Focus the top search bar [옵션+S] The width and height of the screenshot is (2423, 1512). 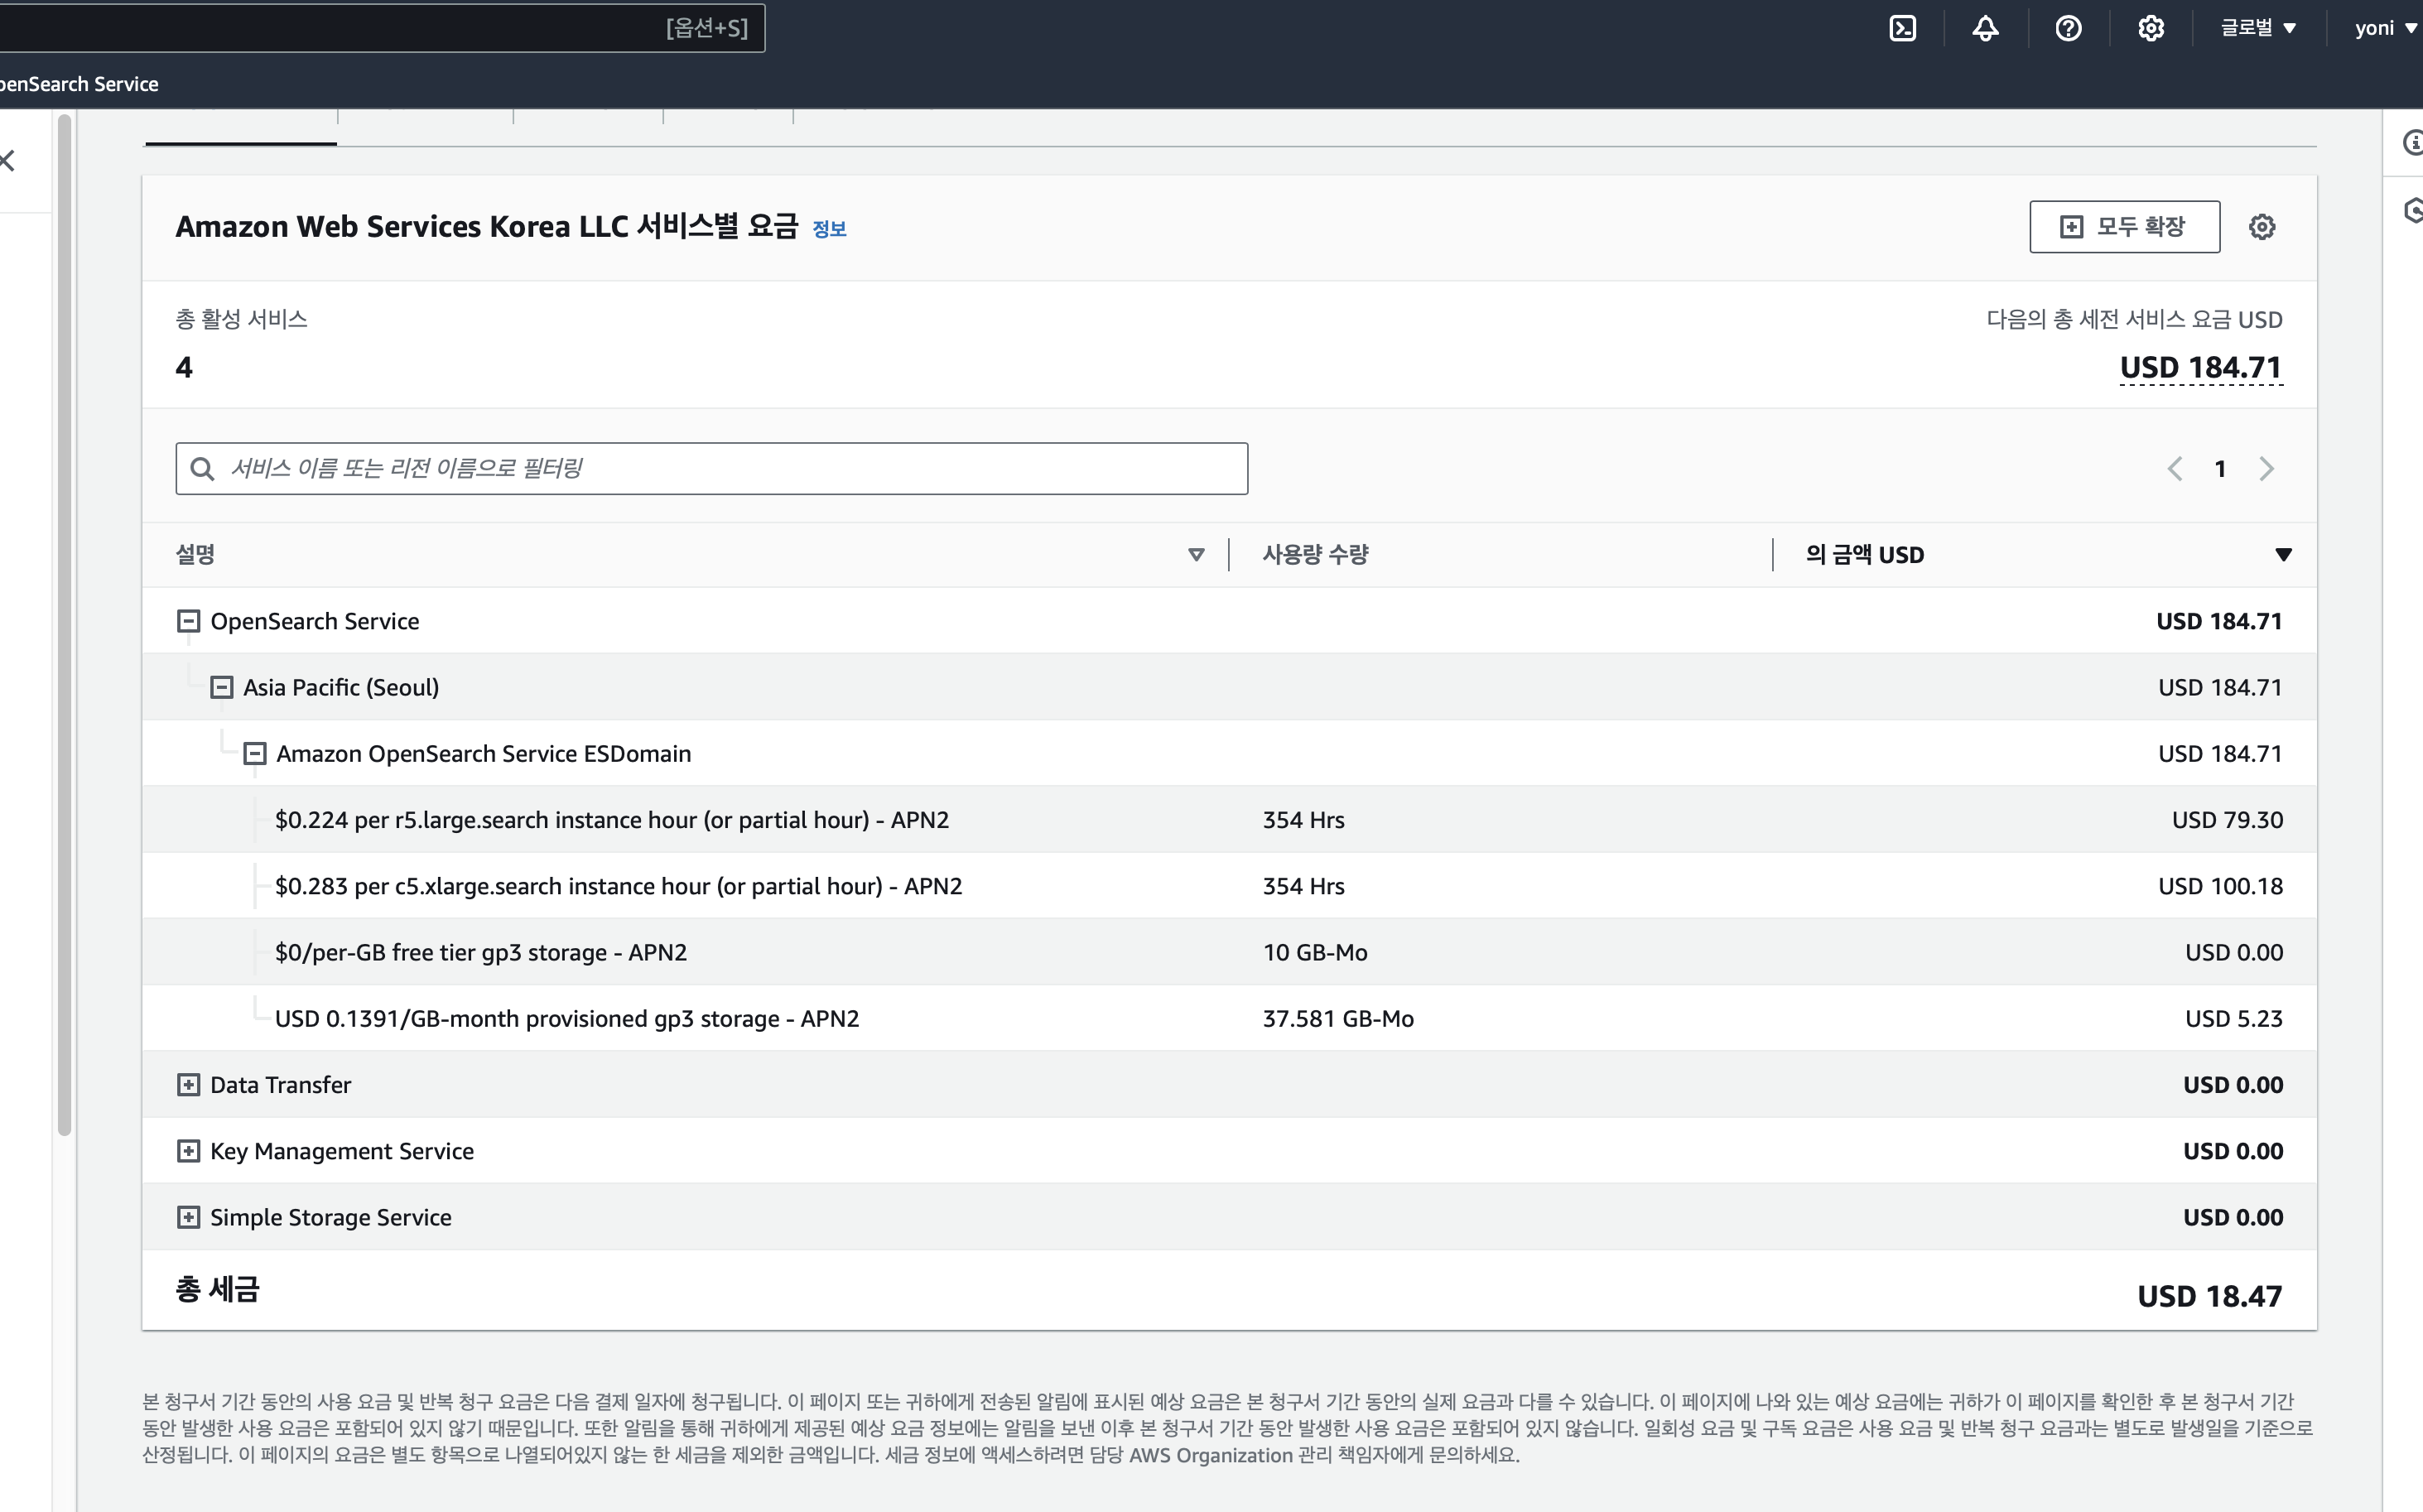tap(382, 28)
